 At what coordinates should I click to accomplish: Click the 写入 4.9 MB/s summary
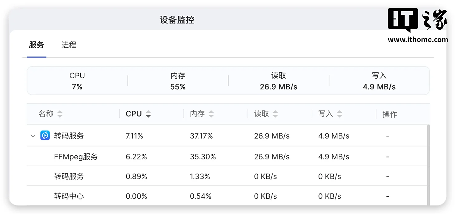click(379, 81)
